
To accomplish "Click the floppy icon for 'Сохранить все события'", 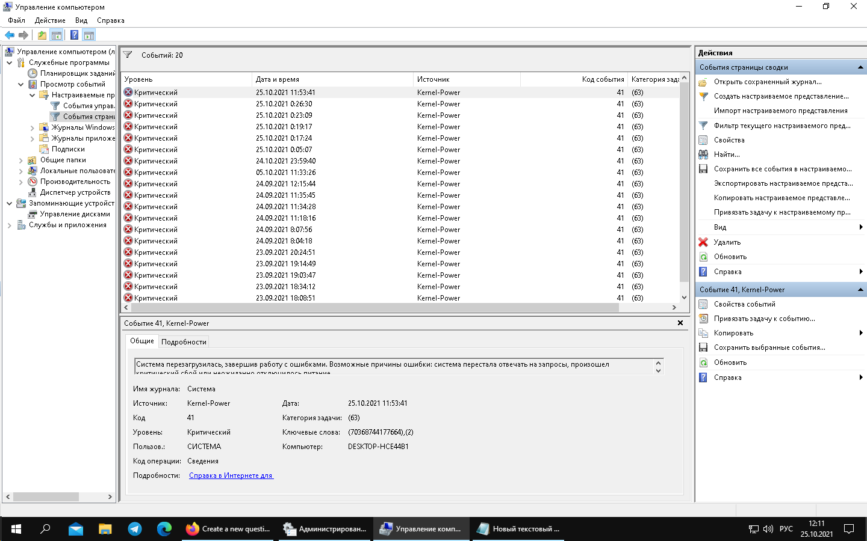I will (703, 169).
